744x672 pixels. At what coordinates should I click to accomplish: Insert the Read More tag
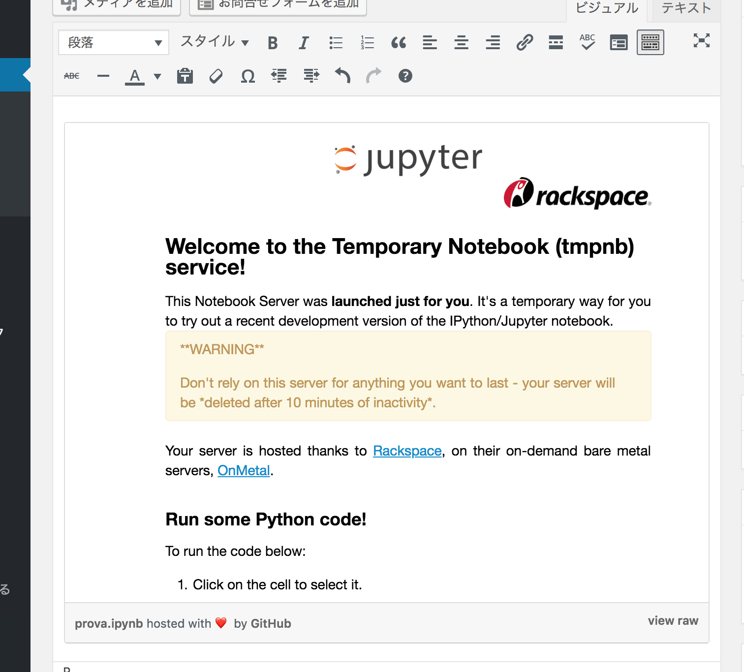pyautogui.click(x=556, y=42)
